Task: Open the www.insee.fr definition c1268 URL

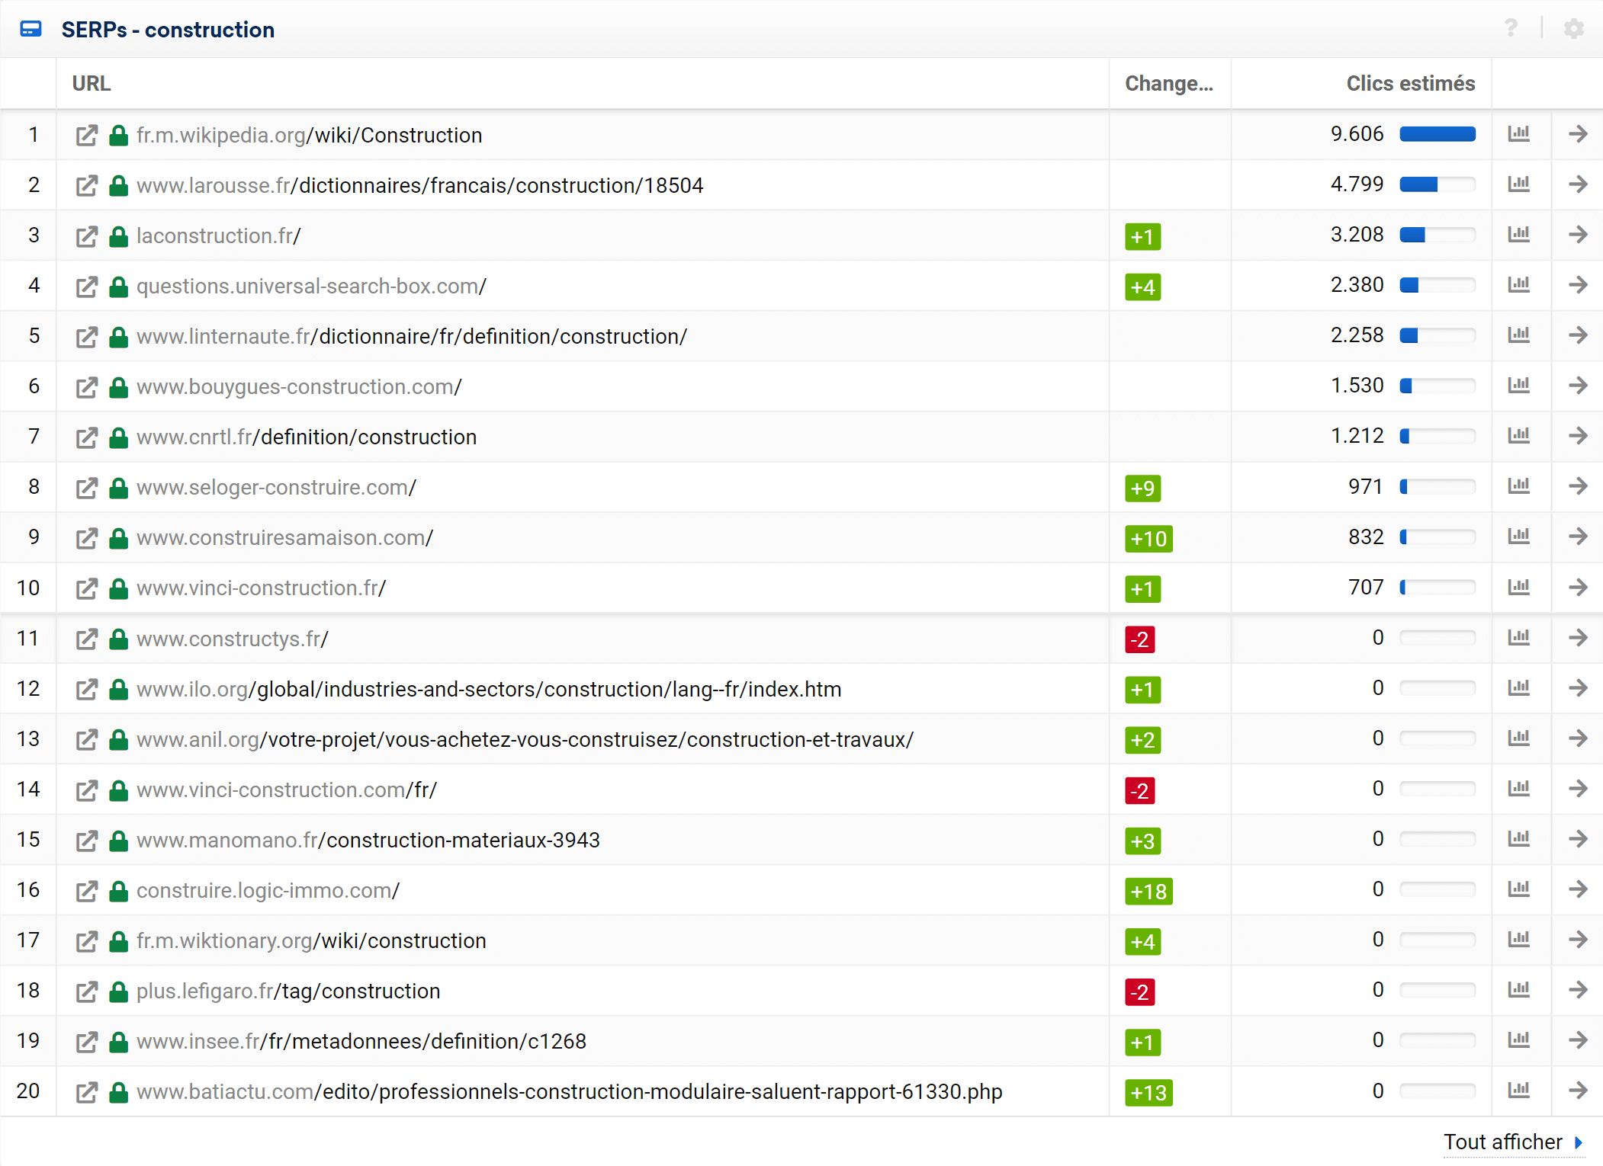Action: 361,1041
